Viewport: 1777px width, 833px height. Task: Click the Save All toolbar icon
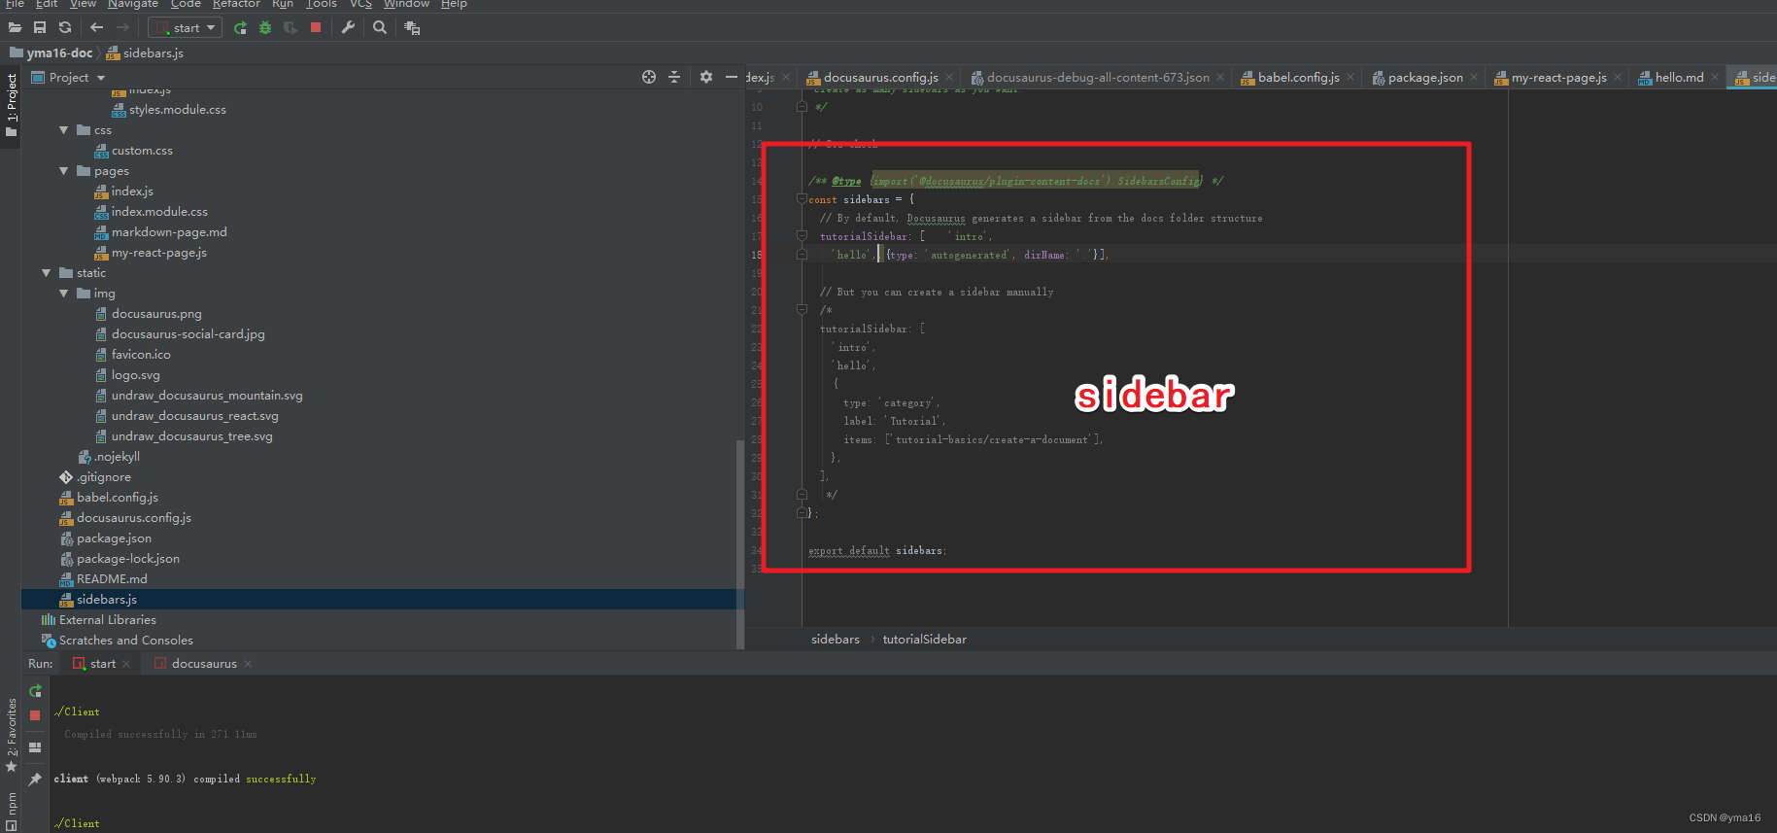point(40,27)
